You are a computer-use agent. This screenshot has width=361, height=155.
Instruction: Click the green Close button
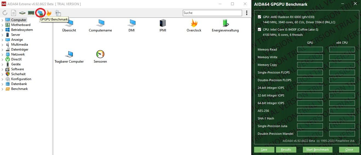(349, 150)
